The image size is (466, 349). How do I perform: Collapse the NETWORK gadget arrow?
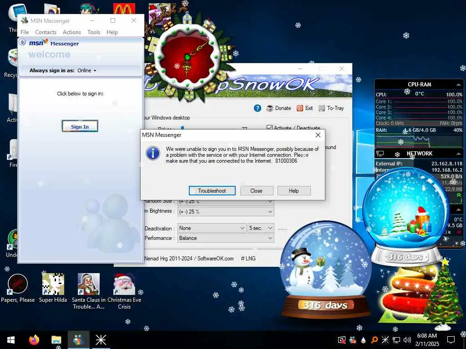[x=459, y=154]
